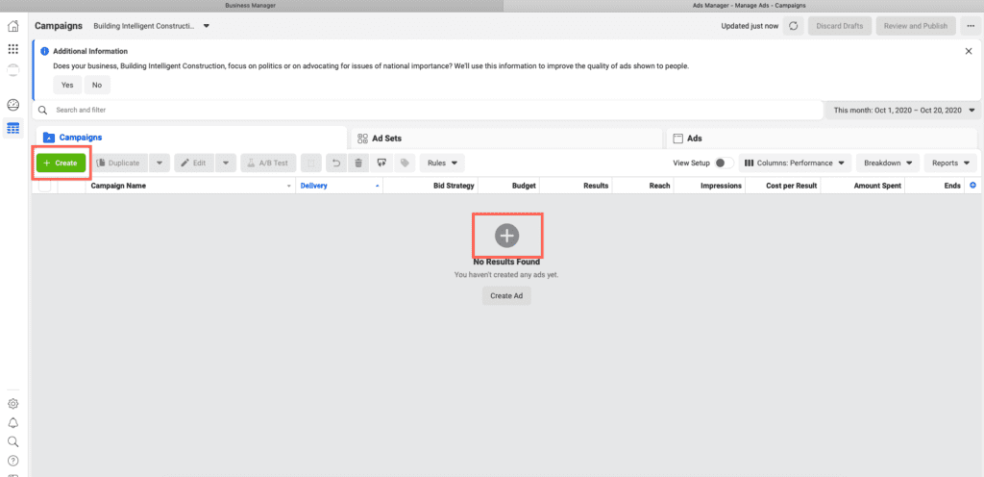The width and height of the screenshot is (984, 477).
Task: Click the undo arrow in toolbar
Action: click(x=336, y=163)
